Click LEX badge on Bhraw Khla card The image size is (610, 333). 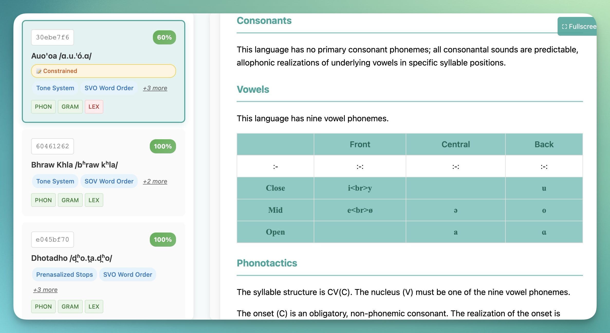[x=94, y=200]
